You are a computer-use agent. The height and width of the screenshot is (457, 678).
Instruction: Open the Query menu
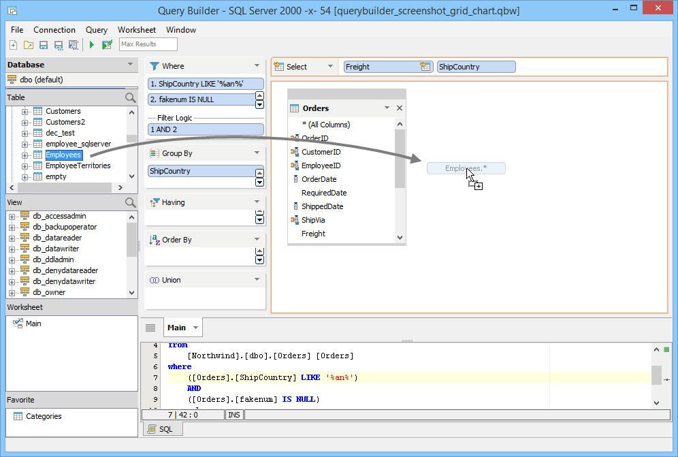tap(97, 30)
